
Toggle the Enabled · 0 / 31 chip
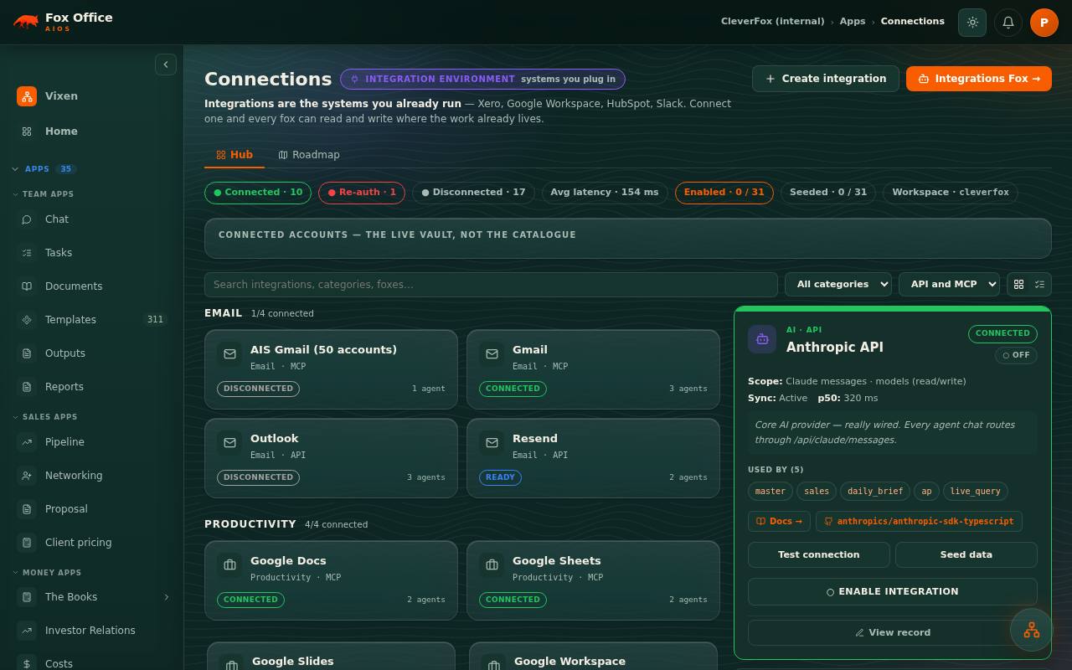[724, 193]
